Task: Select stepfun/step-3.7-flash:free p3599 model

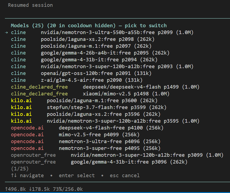Action: (89, 107)
